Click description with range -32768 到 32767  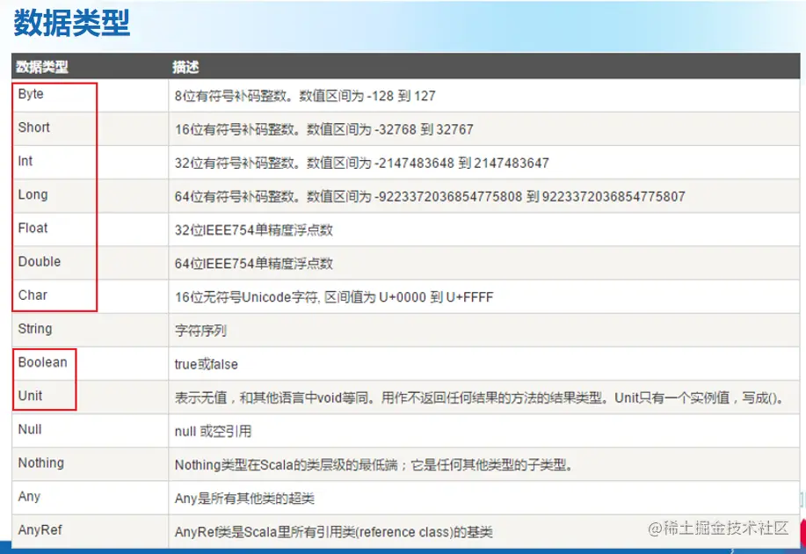323,129
